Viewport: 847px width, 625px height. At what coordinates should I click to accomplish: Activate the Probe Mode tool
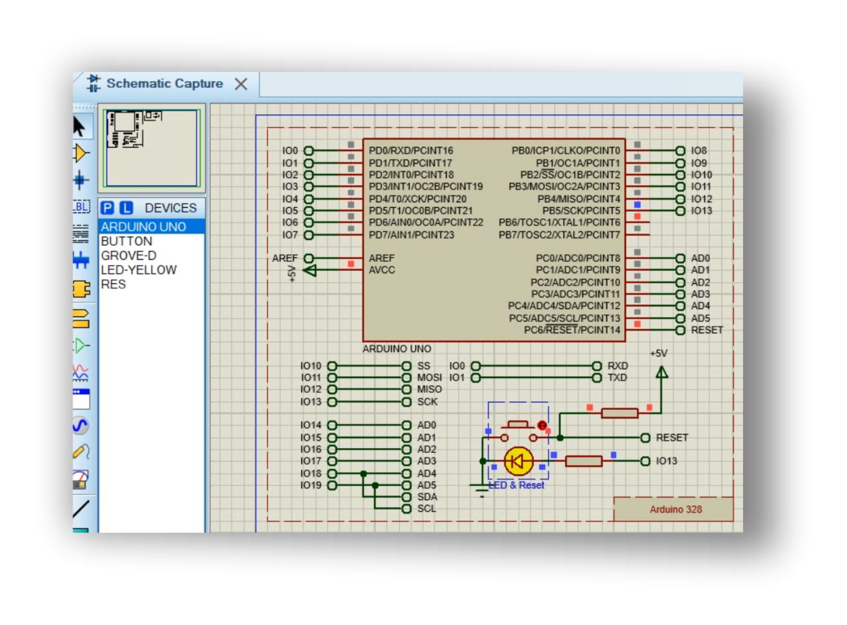click(x=81, y=452)
